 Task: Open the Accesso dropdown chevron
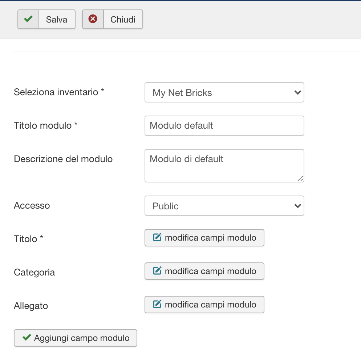point(297,206)
